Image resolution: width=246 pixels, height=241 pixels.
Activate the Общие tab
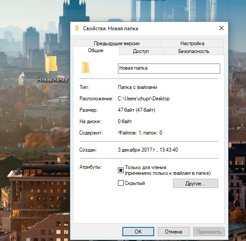tap(96, 50)
